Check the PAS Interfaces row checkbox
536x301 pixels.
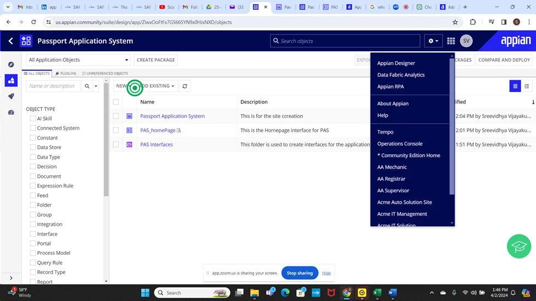[x=116, y=144]
